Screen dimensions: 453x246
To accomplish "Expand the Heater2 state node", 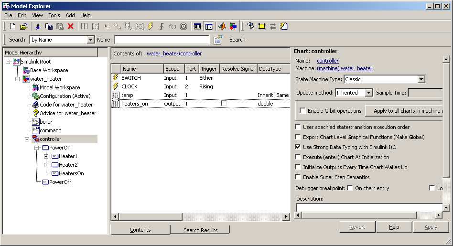I will 46,165.
